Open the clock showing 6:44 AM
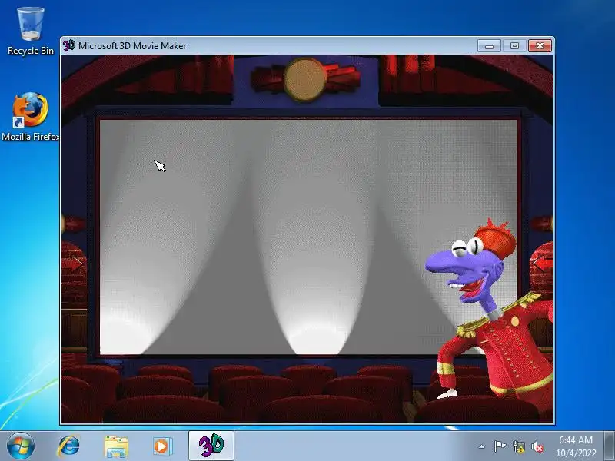Viewport: 615px width, 461px height. click(575, 446)
